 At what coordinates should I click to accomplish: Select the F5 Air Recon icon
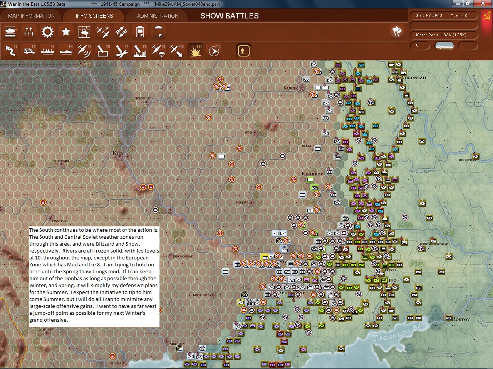pyautogui.click(x=84, y=50)
